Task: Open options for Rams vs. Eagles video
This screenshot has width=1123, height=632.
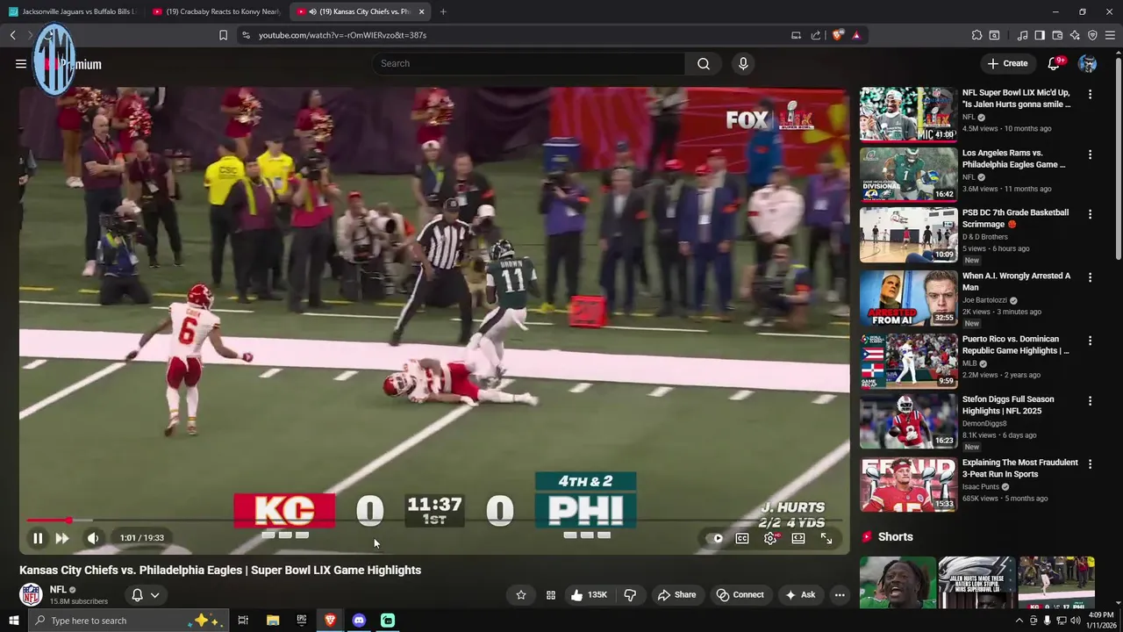Action: [x=1090, y=154]
